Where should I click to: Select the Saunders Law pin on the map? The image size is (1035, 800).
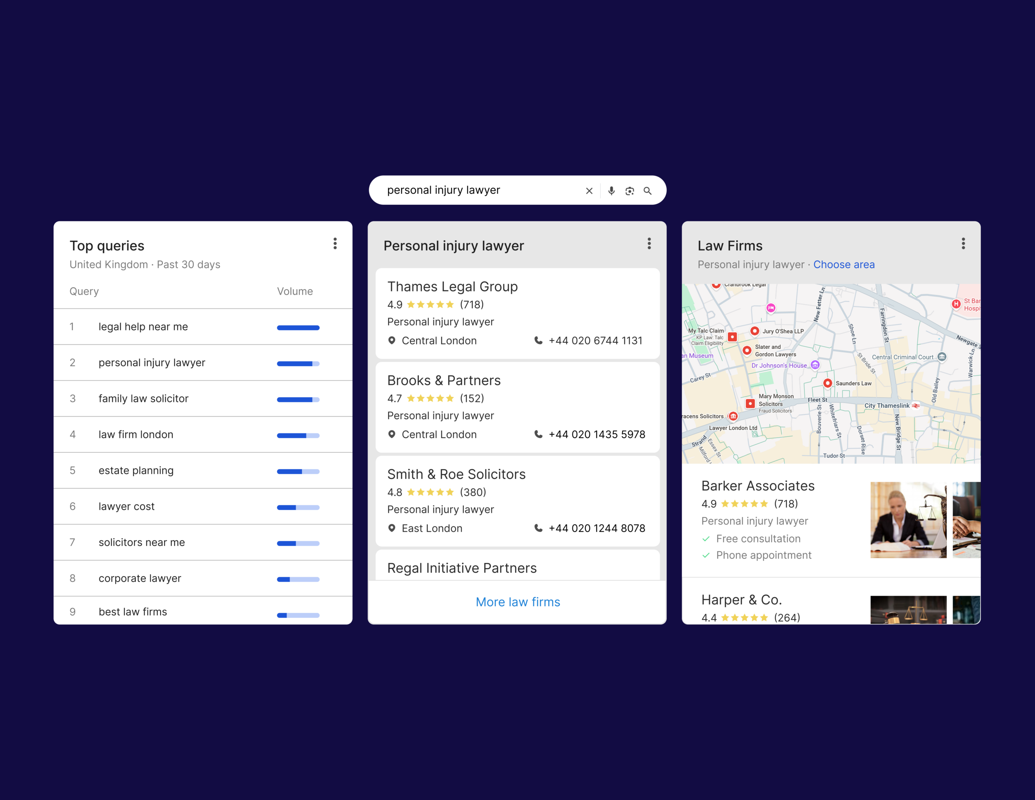[x=828, y=383]
